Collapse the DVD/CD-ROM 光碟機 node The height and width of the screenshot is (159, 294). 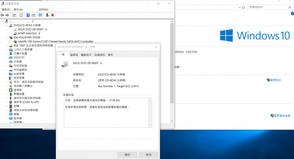[7, 25]
